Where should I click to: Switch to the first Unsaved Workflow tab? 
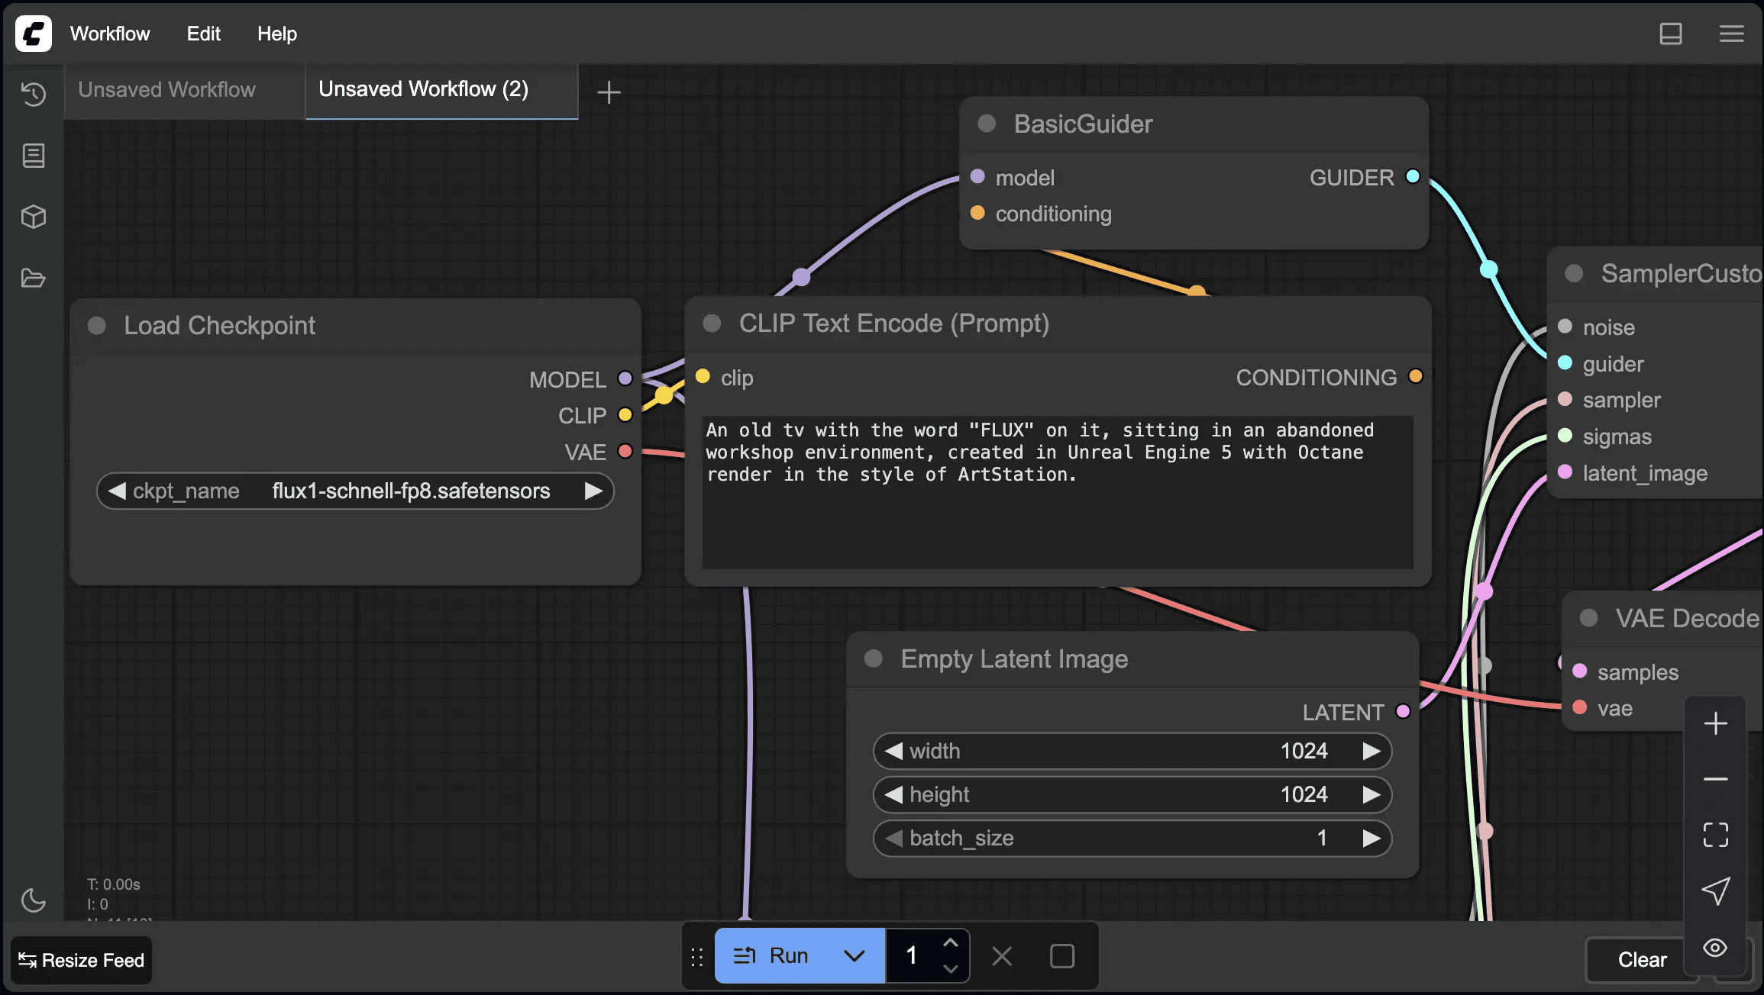pos(167,89)
